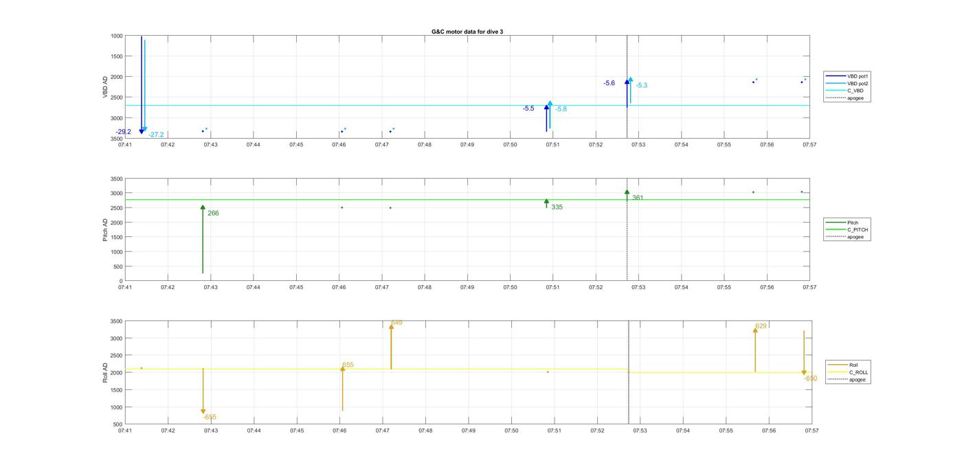The height and width of the screenshot is (476, 962).
Task: Click the roll arrowhead beside the 629 label
Action: coord(755,330)
